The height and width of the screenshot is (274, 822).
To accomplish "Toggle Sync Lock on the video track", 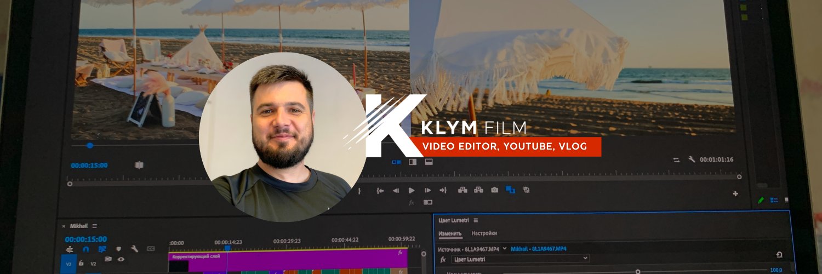I will (108, 260).
